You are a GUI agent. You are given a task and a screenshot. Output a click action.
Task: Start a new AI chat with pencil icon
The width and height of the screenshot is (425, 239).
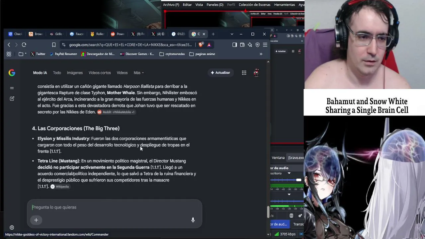12,99
